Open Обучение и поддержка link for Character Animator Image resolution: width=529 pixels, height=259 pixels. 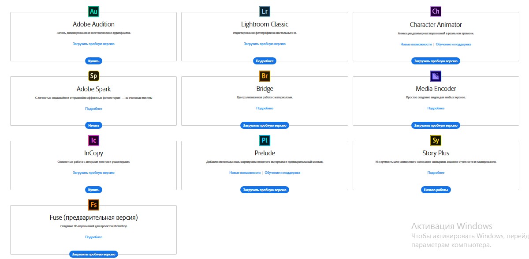454,44
